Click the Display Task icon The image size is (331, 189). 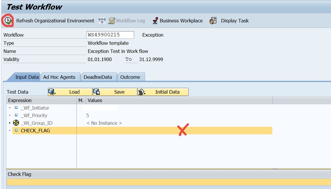click(213, 21)
